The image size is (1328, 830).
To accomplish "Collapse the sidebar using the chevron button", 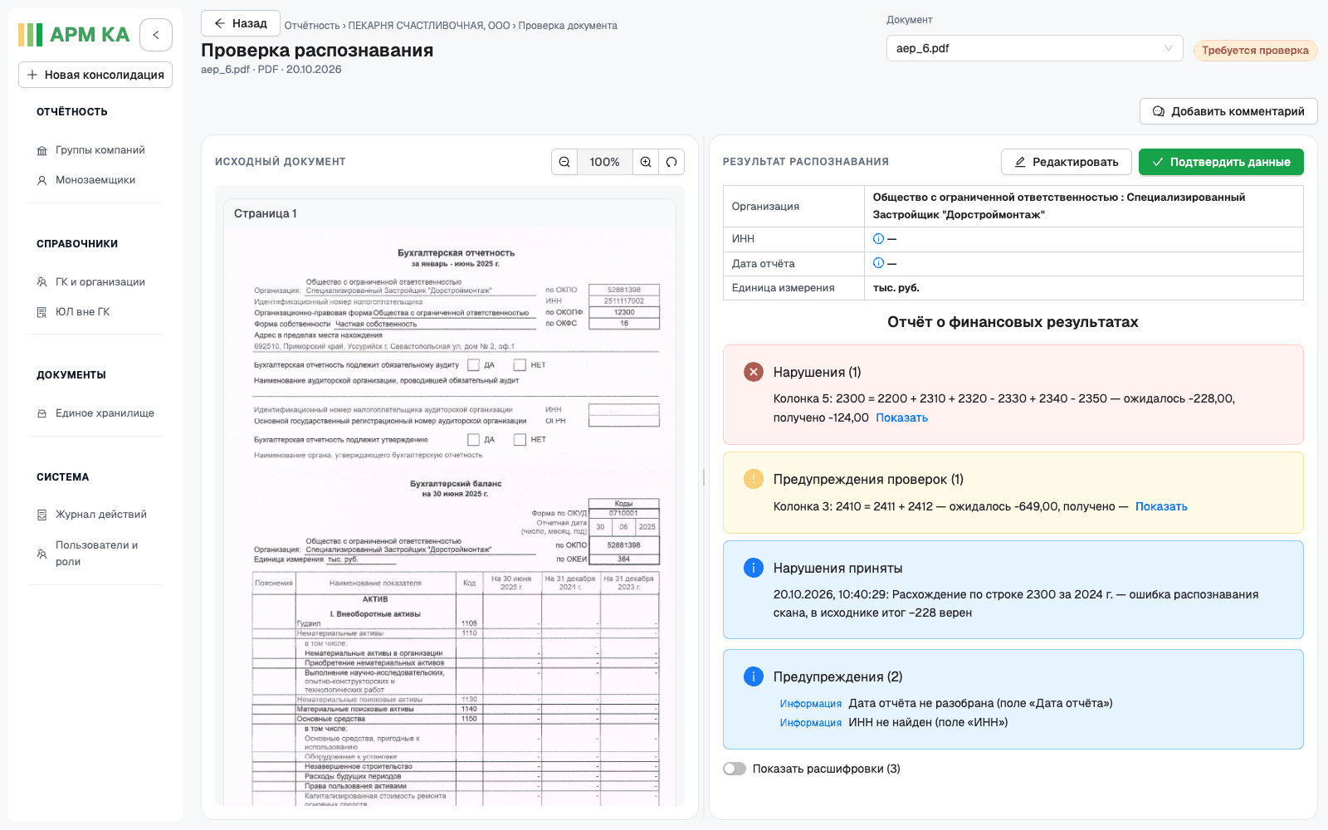I will click(156, 35).
